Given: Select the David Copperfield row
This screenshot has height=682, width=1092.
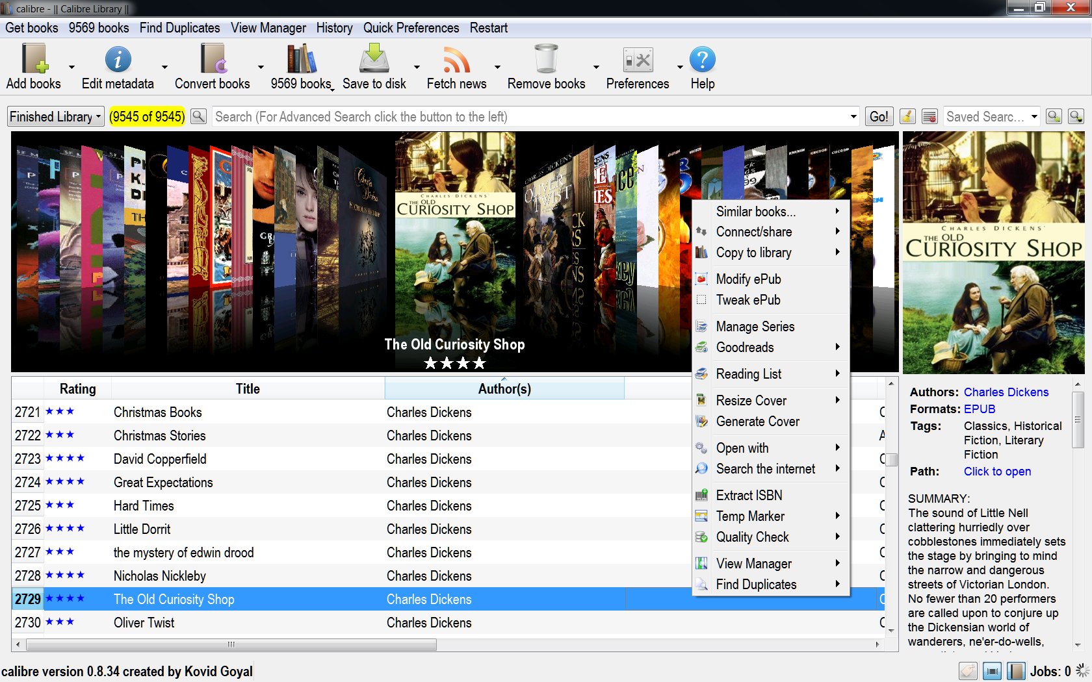Looking at the screenshot, I should [x=448, y=459].
